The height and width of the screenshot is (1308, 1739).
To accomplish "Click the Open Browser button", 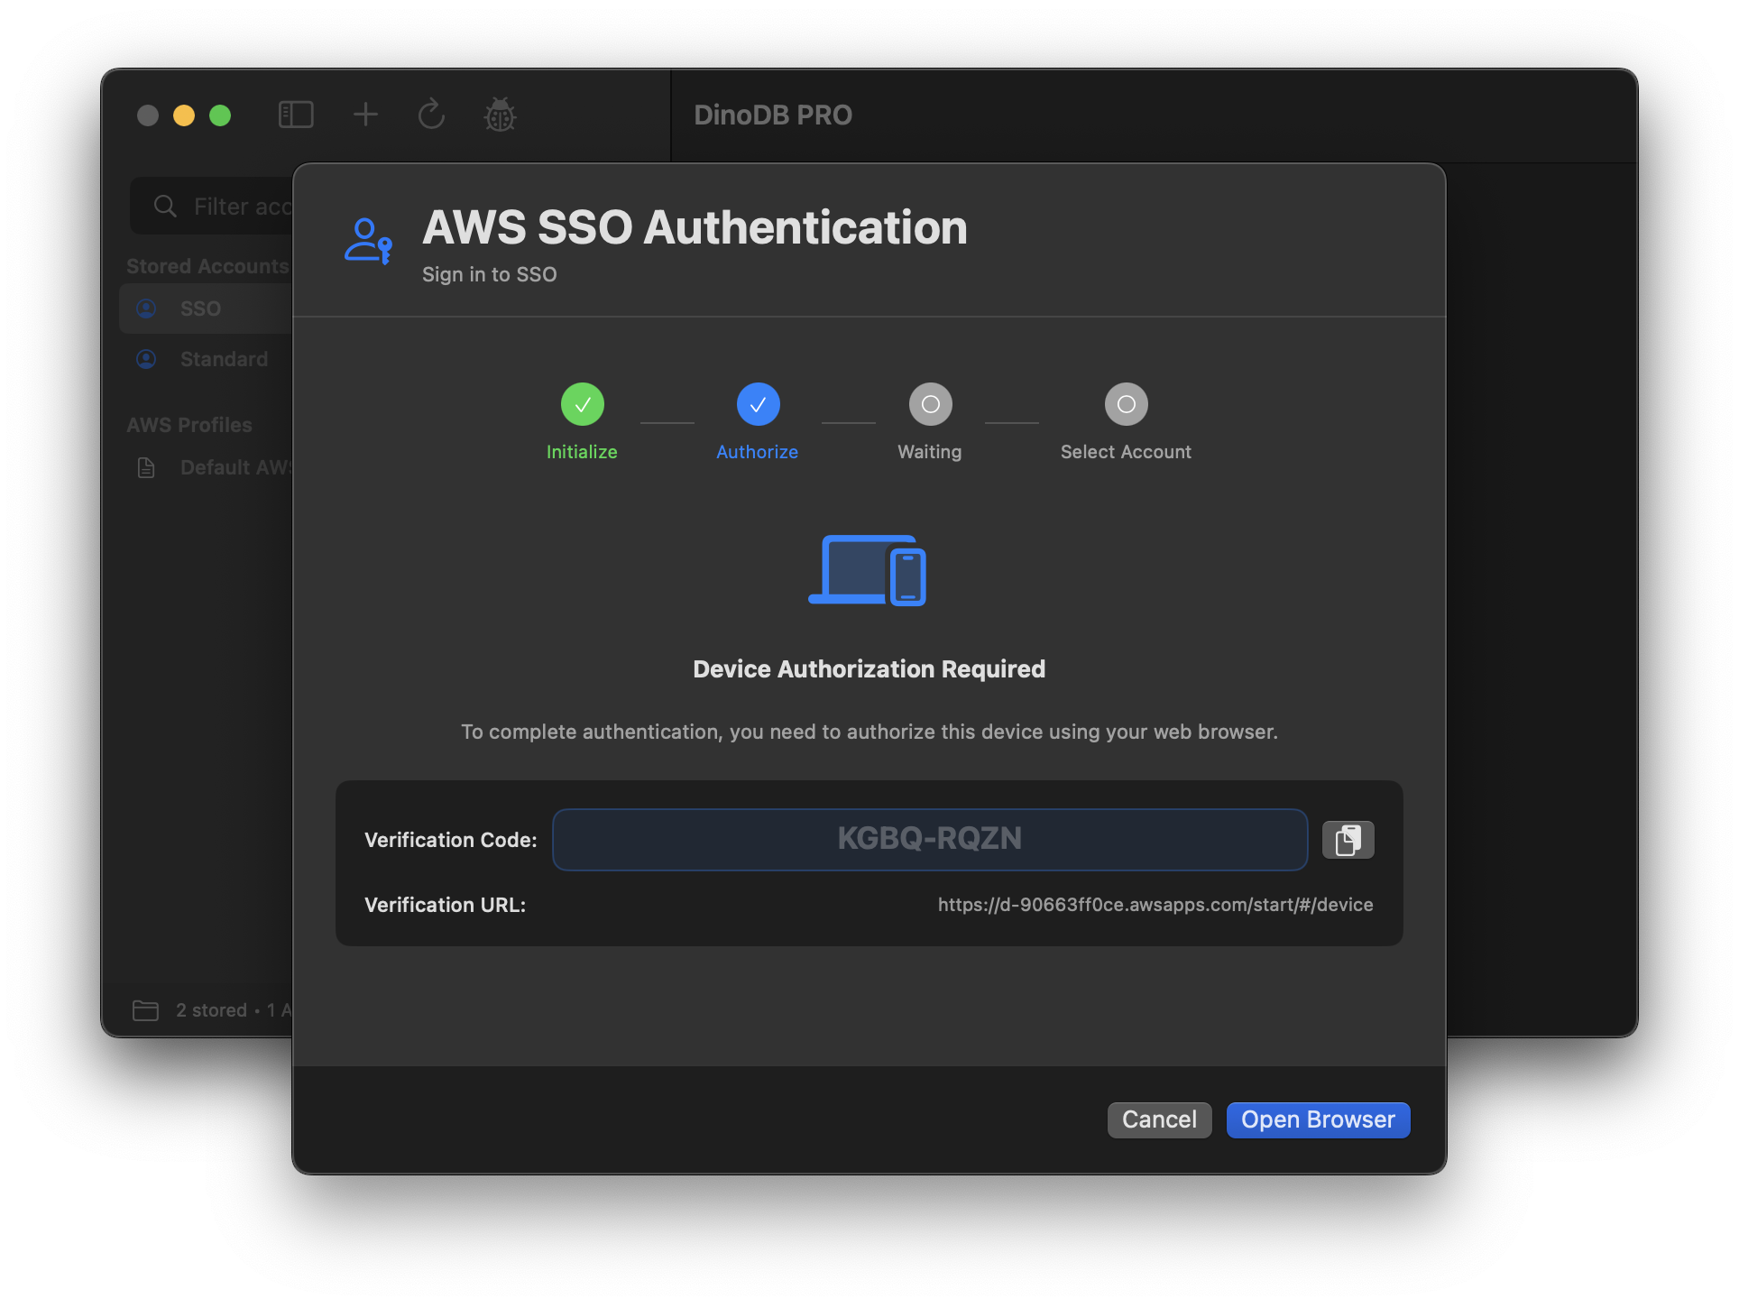I will click(1318, 1119).
